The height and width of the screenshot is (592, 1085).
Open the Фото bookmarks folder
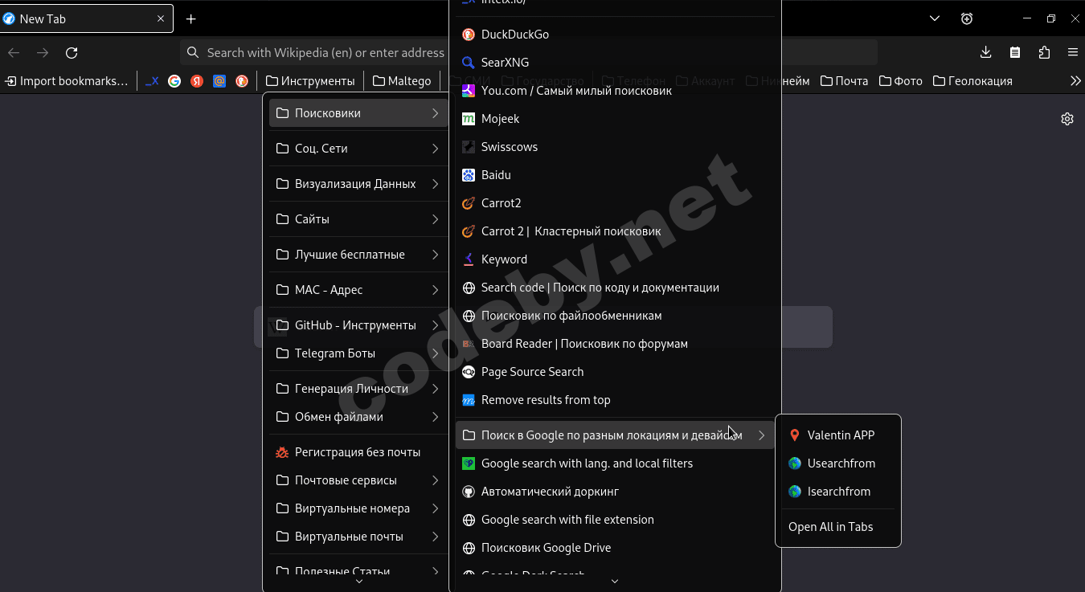click(901, 81)
